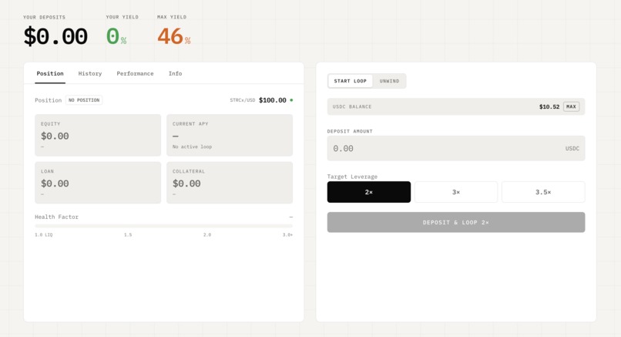The height and width of the screenshot is (337, 621).
Task: Switch to the Position tab
Action: click(50, 73)
